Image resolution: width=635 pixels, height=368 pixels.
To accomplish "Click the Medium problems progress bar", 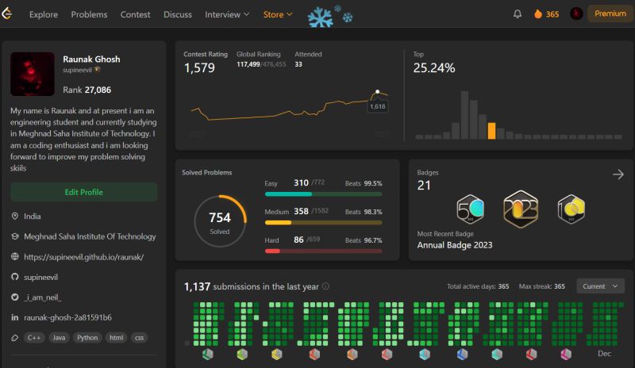I will pyautogui.click(x=323, y=223).
